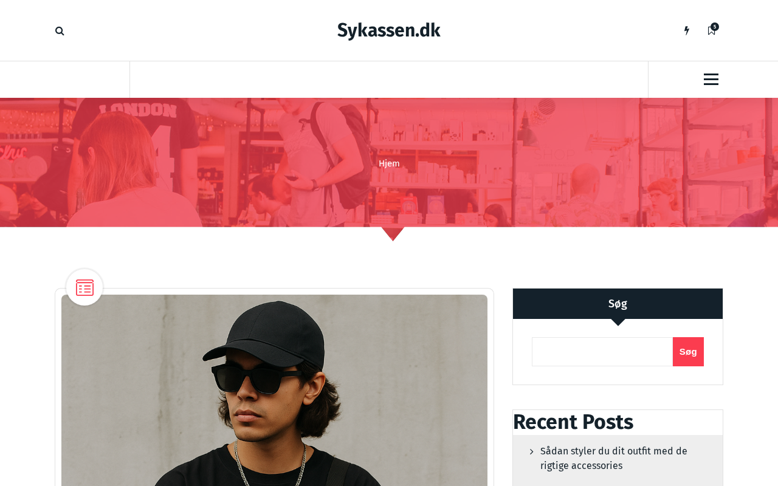This screenshot has width=778, height=486.
Task: Open the hamburger menu icon
Action: pyautogui.click(x=711, y=80)
